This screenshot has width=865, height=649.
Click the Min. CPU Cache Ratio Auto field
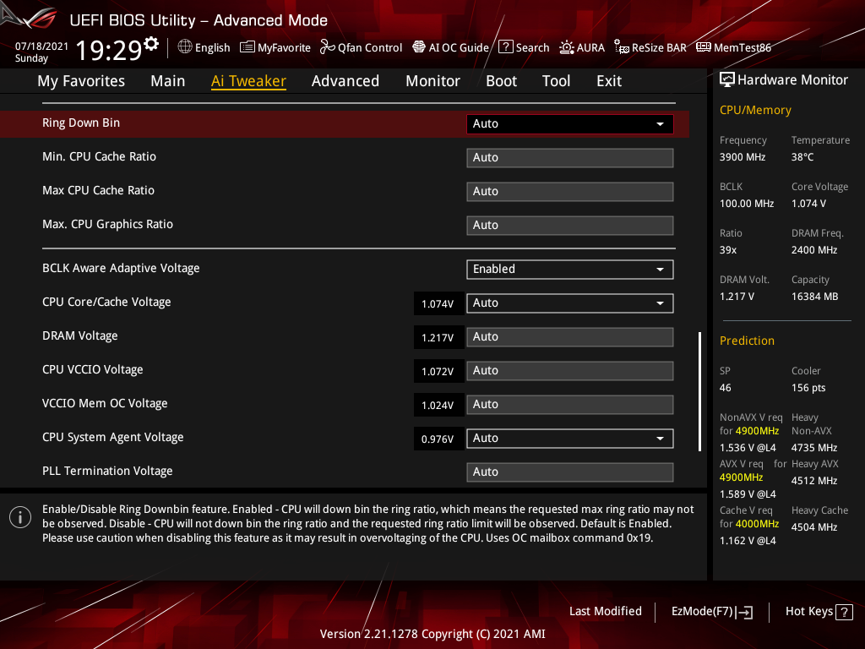pos(569,157)
